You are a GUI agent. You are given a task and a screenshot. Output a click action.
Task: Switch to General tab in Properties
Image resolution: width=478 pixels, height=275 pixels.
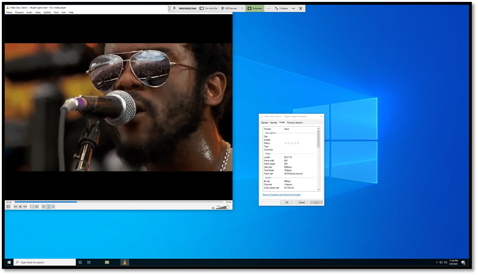(265, 122)
